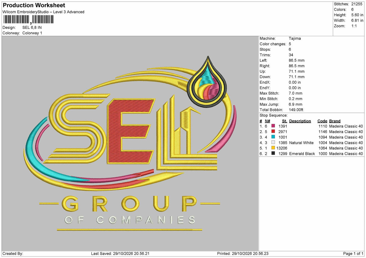Click the SEL logo design preview
The image size is (366, 258).
(x=130, y=143)
